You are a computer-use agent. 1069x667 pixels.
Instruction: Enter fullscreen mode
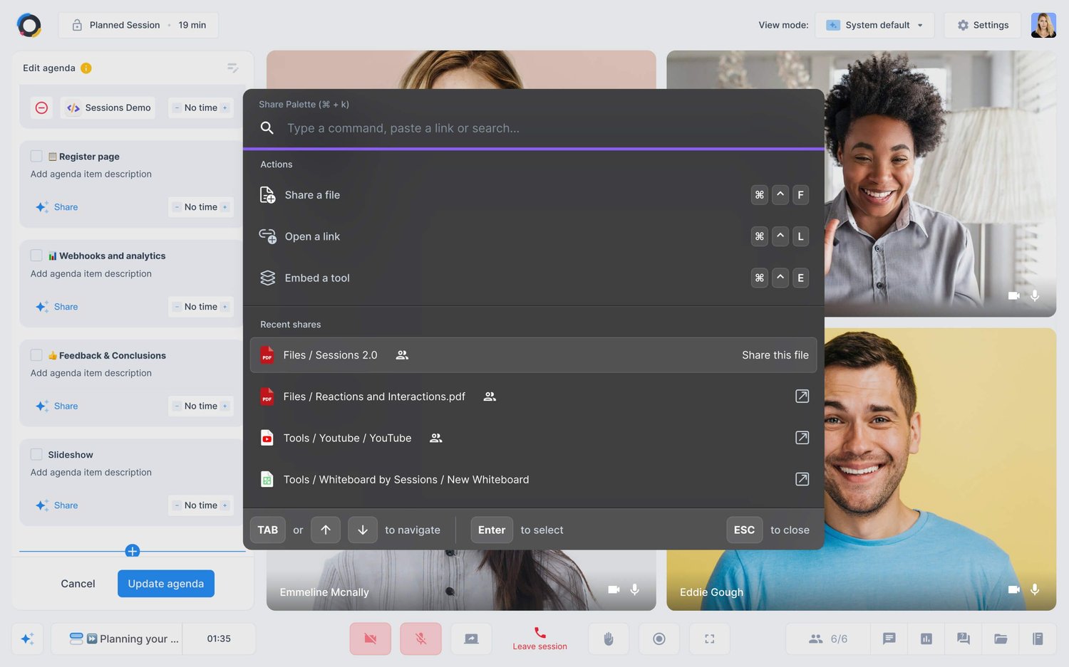tap(710, 639)
